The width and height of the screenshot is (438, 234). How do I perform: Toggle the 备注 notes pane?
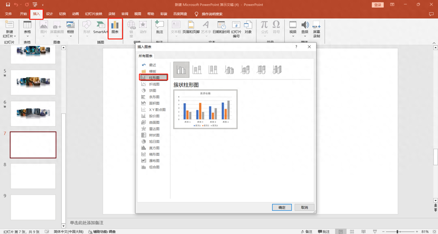click(x=306, y=231)
